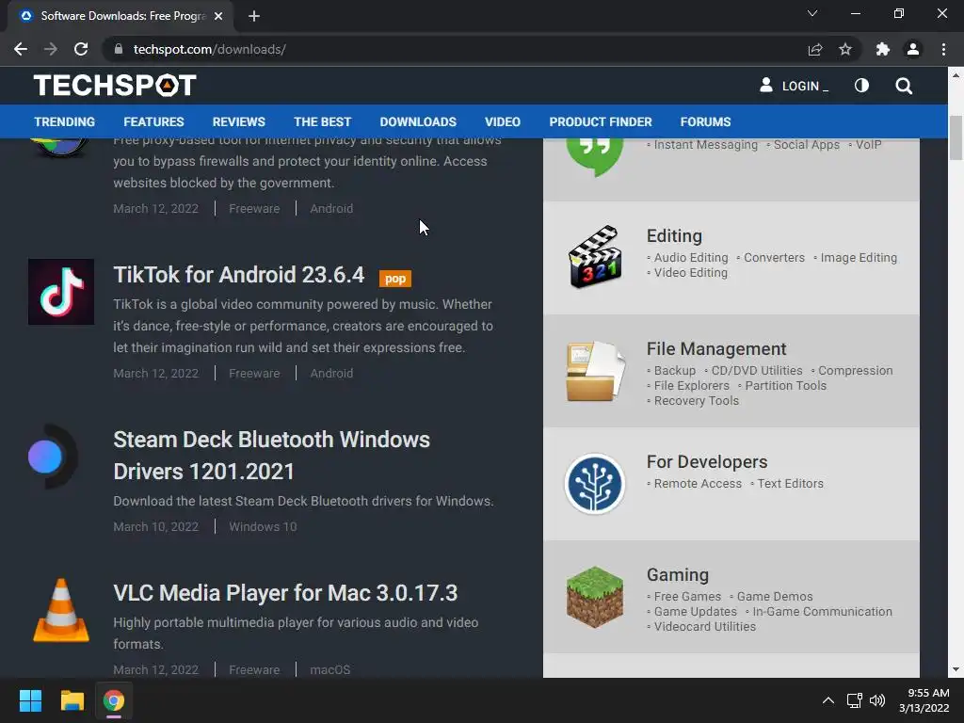
Task: Click the Steam Deck driver icon
Action: pos(53,457)
